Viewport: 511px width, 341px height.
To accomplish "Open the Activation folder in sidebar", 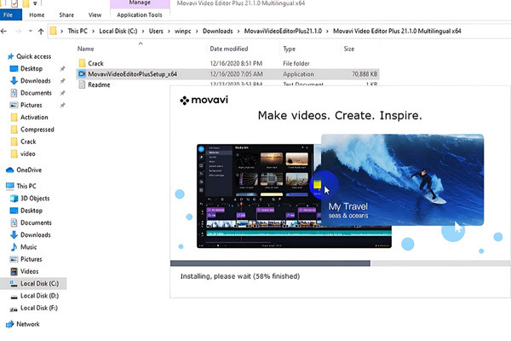I will pyautogui.click(x=34, y=117).
